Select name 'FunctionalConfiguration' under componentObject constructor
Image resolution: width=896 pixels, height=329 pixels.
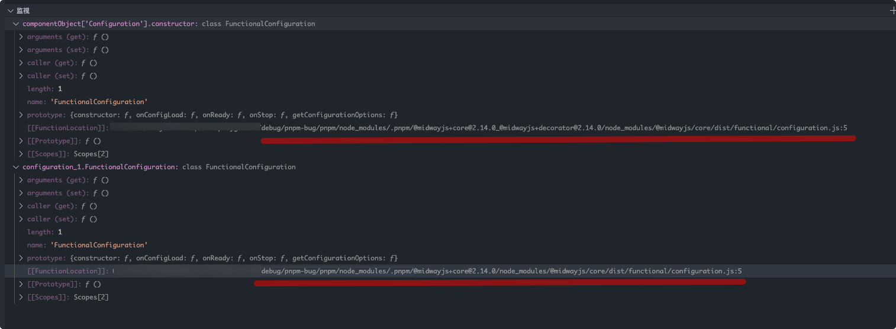point(87,102)
